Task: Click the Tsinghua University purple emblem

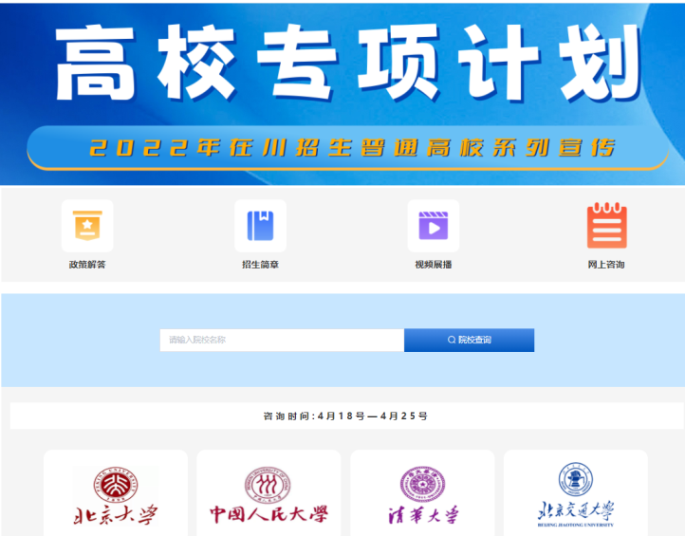Action: click(x=421, y=485)
